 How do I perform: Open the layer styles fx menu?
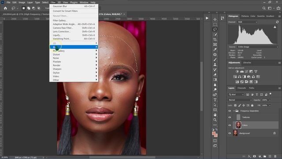click(249, 156)
